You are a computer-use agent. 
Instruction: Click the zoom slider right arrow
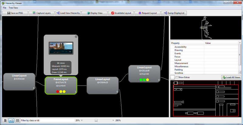tap(113, 120)
